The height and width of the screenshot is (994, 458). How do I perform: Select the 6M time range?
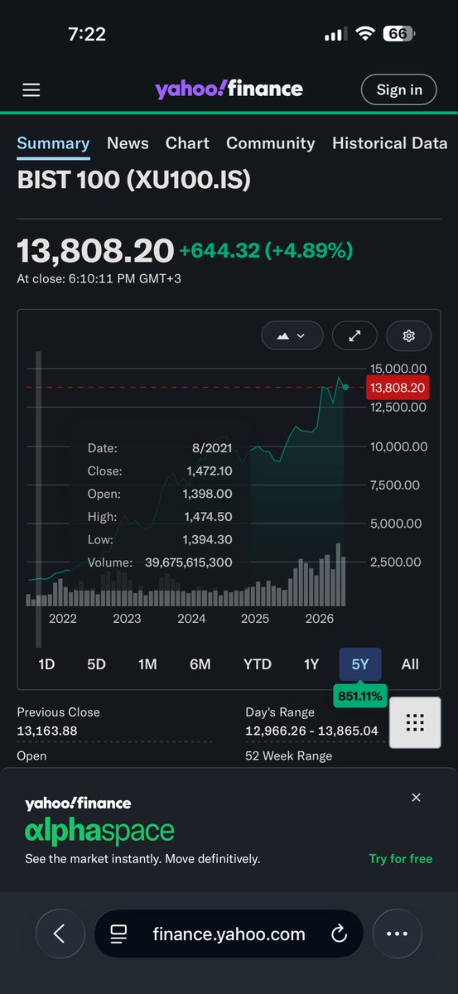(200, 664)
